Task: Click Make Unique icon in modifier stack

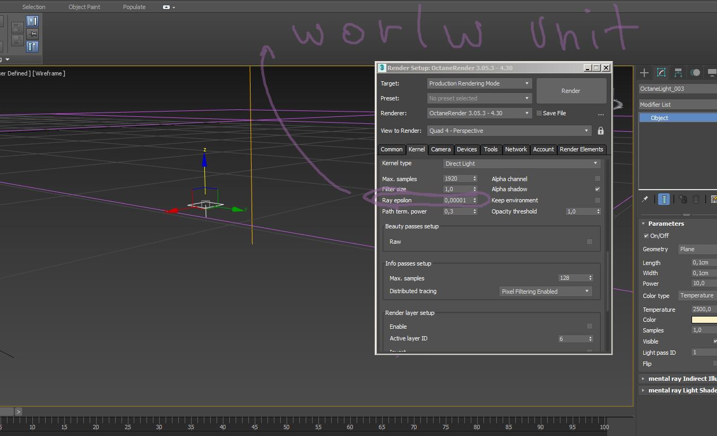Action: coord(683,199)
